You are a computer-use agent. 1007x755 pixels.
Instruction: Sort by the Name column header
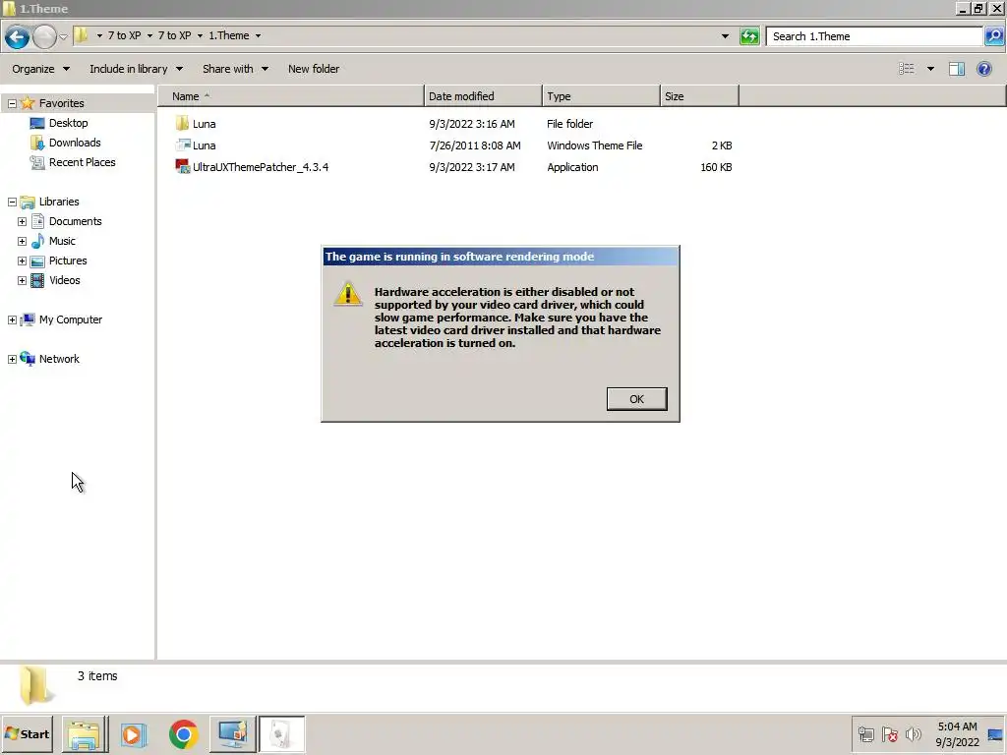tap(291, 96)
